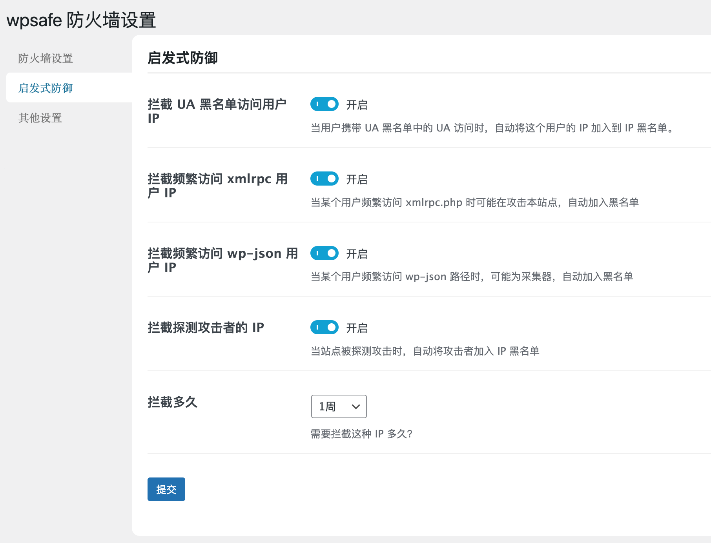Disable the 拦截频繁访问 xmlrpc 用户 IP switch
The image size is (711, 543).
325,179
